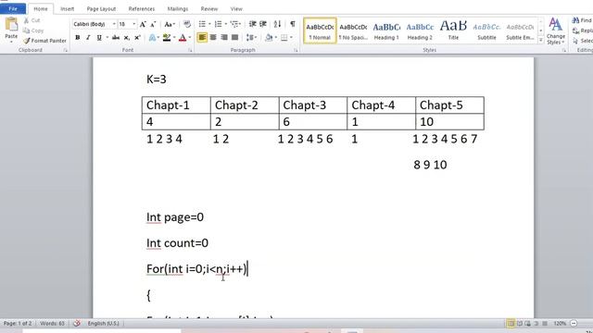593x333 pixels.
Task: Toggle Strikethrough formatting
Action: tap(116, 37)
